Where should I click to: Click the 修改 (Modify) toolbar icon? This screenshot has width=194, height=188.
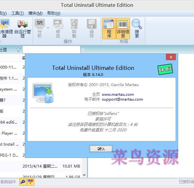[58, 24]
